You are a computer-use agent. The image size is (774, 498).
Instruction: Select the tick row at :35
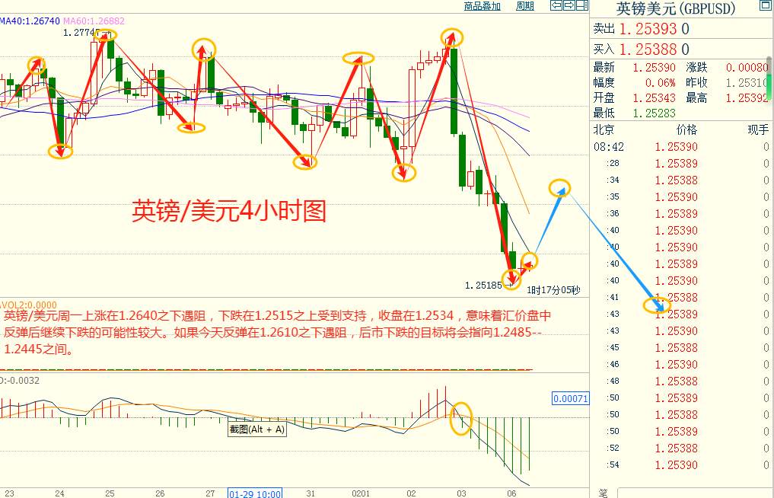coord(681,197)
